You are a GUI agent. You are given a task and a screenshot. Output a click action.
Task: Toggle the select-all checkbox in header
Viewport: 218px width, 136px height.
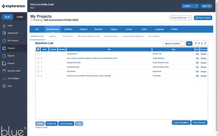point(38,50)
